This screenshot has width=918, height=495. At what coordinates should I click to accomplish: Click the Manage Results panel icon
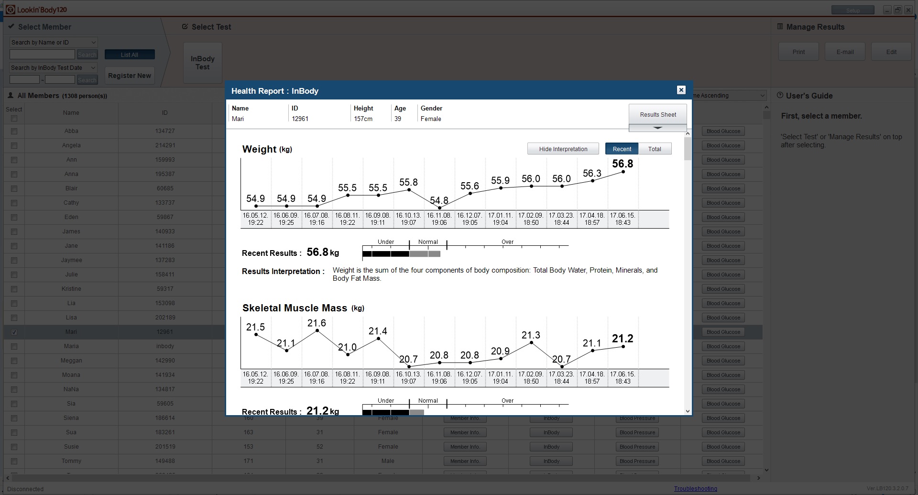[x=780, y=27]
